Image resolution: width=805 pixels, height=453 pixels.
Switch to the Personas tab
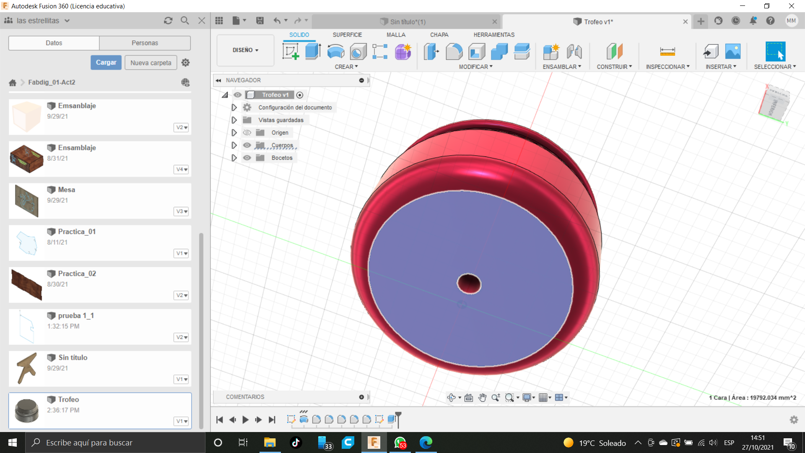click(145, 43)
